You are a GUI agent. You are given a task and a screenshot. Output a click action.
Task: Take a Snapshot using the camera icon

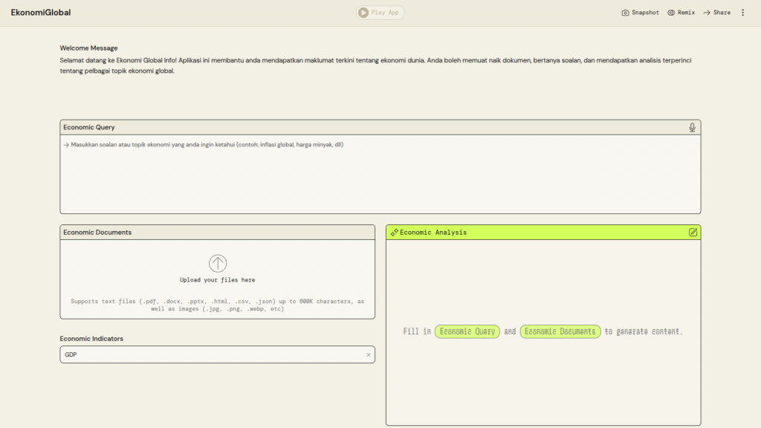[626, 13]
